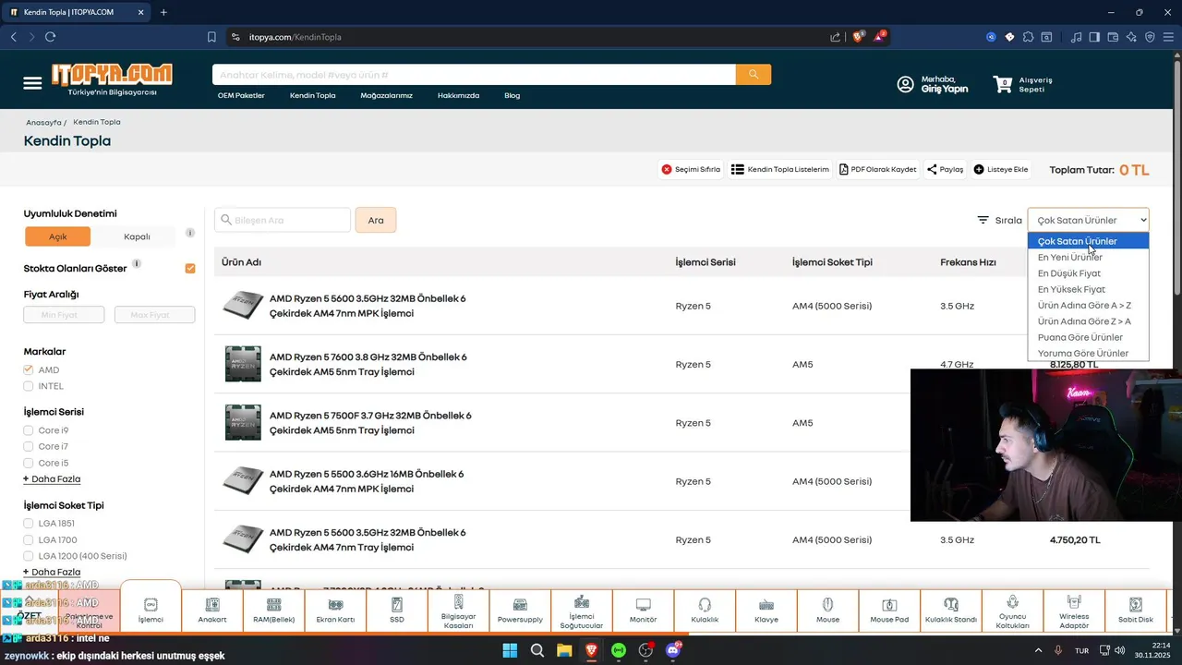
Task: Click the Listeye Ekle button
Action: (x=1001, y=170)
